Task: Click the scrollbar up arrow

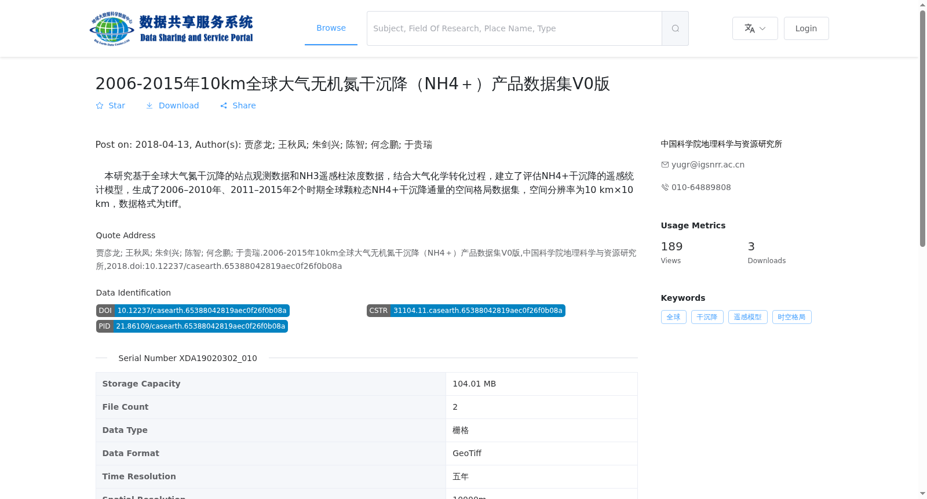Action: 922,5
